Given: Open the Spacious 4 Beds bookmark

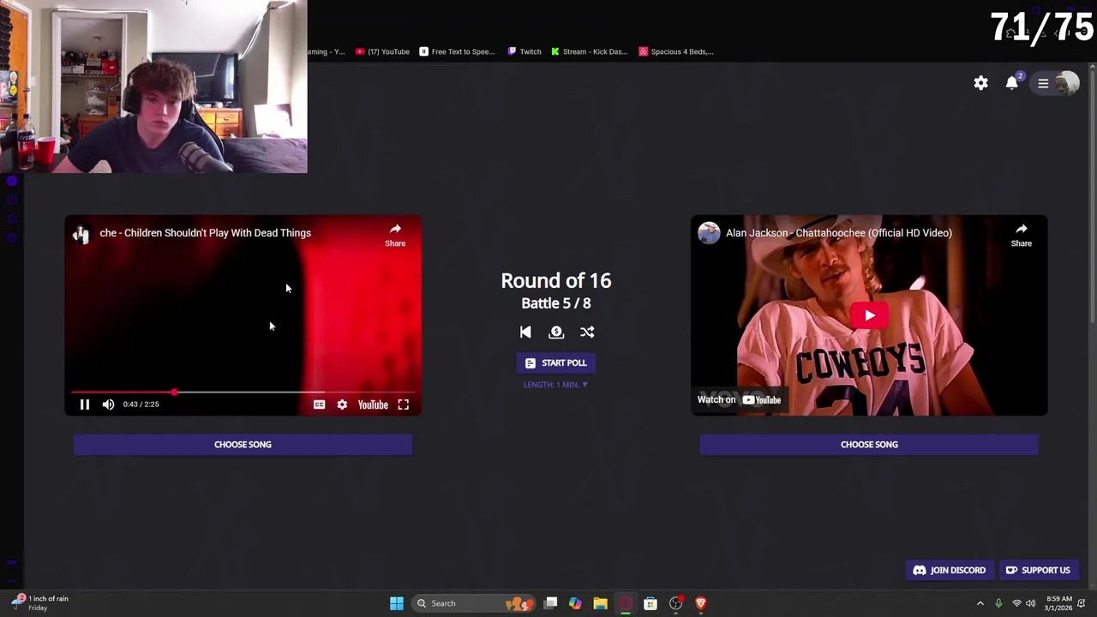Looking at the screenshot, I should click(676, 51).
